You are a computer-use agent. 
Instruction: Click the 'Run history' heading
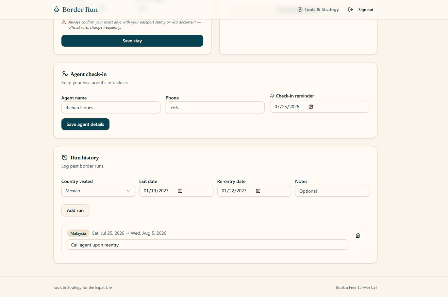pos(85,157)
